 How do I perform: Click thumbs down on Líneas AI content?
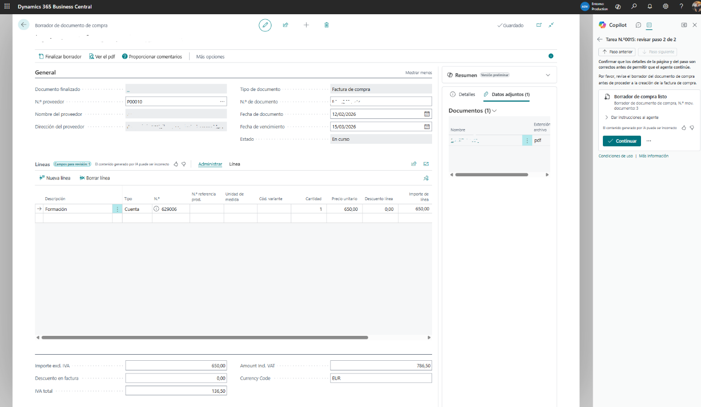click(x=184, y=164)
